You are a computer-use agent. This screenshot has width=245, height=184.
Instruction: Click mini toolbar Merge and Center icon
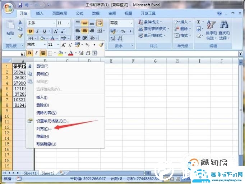click(x=94, y=53)
